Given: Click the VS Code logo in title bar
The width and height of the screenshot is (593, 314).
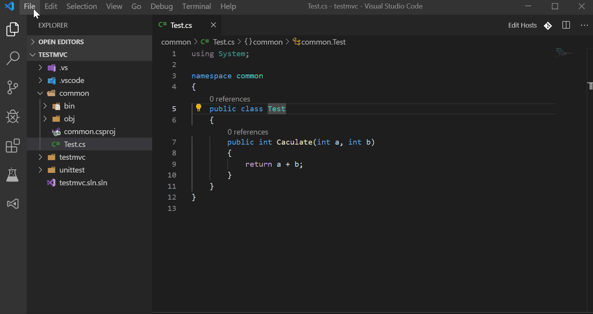Looking at the screenshot, I should click(9, 6).
